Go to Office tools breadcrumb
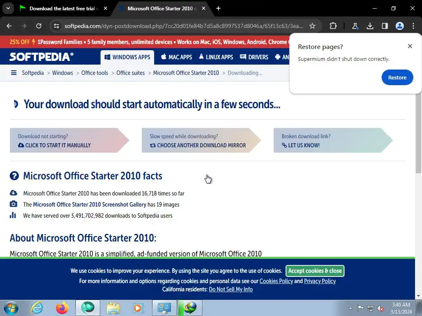 (x=94, y=73)
